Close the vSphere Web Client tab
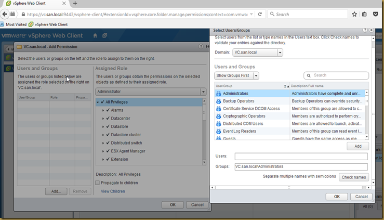 click(x=64, y=4)
